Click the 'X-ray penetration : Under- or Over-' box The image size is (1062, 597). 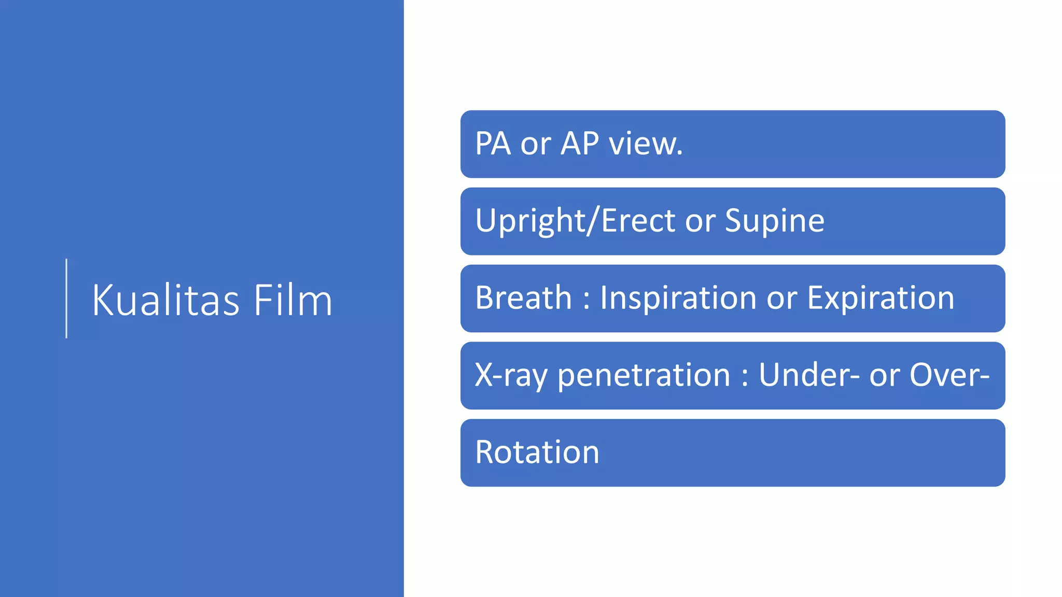click(x=733, y=376)
